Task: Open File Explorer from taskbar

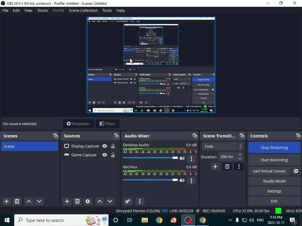Action: 145,220
